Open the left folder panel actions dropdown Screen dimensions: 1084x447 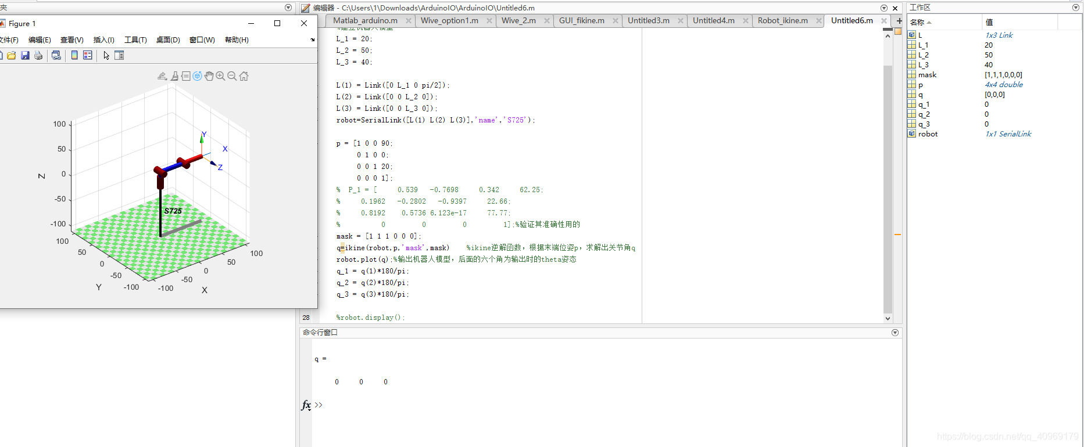pyautogui.click(x=288, y=8)
